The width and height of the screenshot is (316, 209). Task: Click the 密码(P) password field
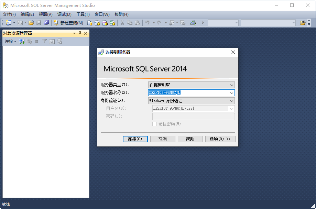pos(194,117)
